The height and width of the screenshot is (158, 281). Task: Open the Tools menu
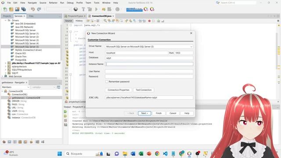click(97, 3)
